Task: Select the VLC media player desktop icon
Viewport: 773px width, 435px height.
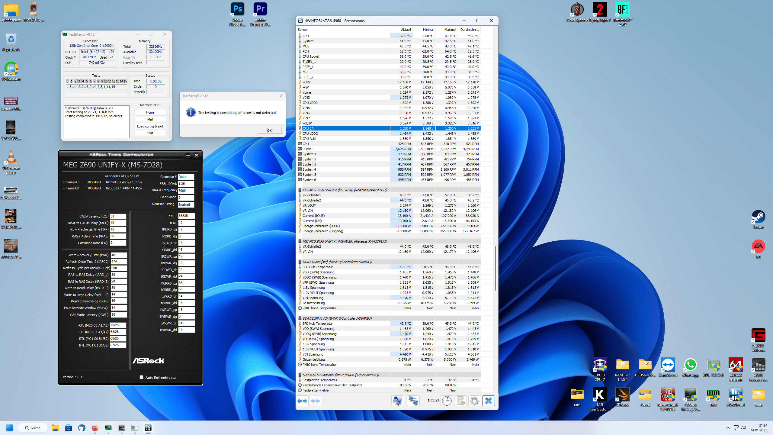Action: [11, 163]
